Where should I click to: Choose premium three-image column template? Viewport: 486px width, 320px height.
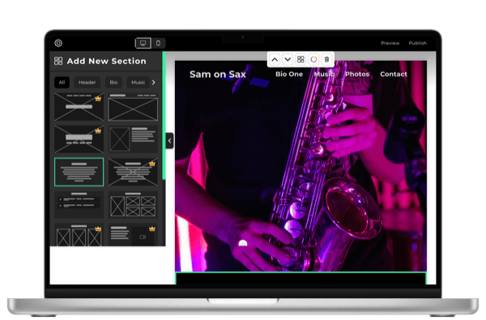click(79, 235)
